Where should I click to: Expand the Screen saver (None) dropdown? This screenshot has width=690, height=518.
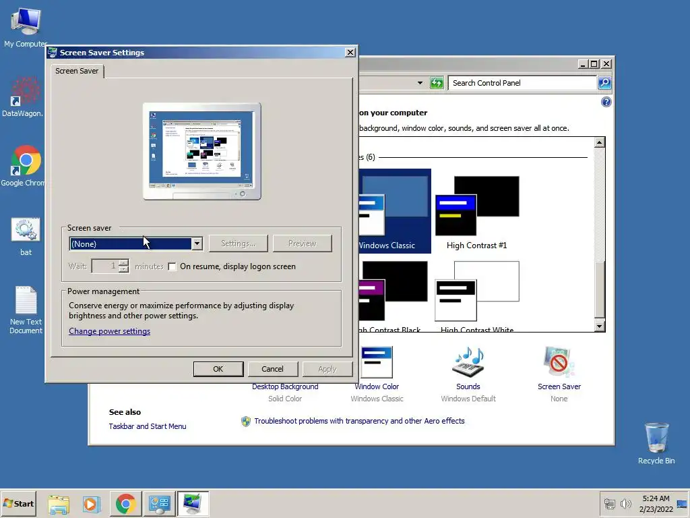pos(197,243)
